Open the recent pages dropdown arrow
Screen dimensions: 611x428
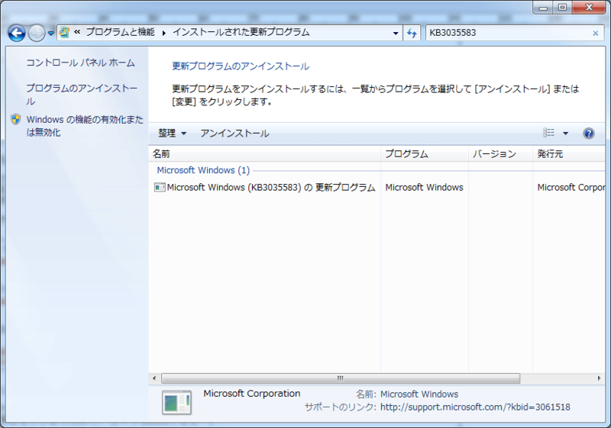tap(50, 34)
